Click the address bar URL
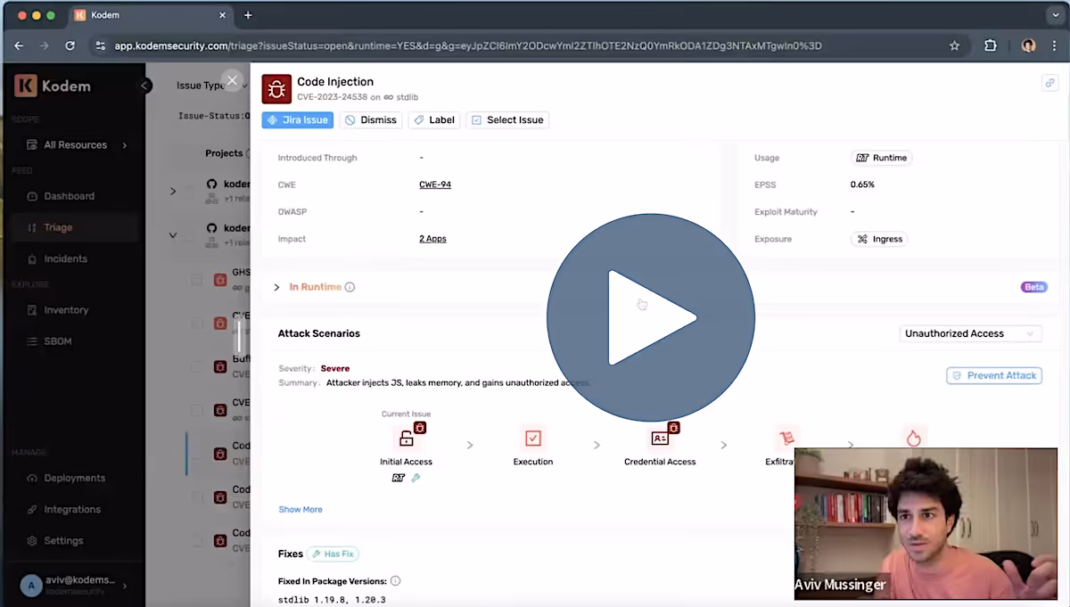1070x607 pixels. (x=467, y=45)
